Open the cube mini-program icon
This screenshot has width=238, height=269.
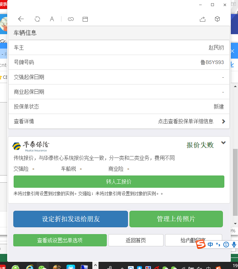pyautogui.click(x=217, y=19)
